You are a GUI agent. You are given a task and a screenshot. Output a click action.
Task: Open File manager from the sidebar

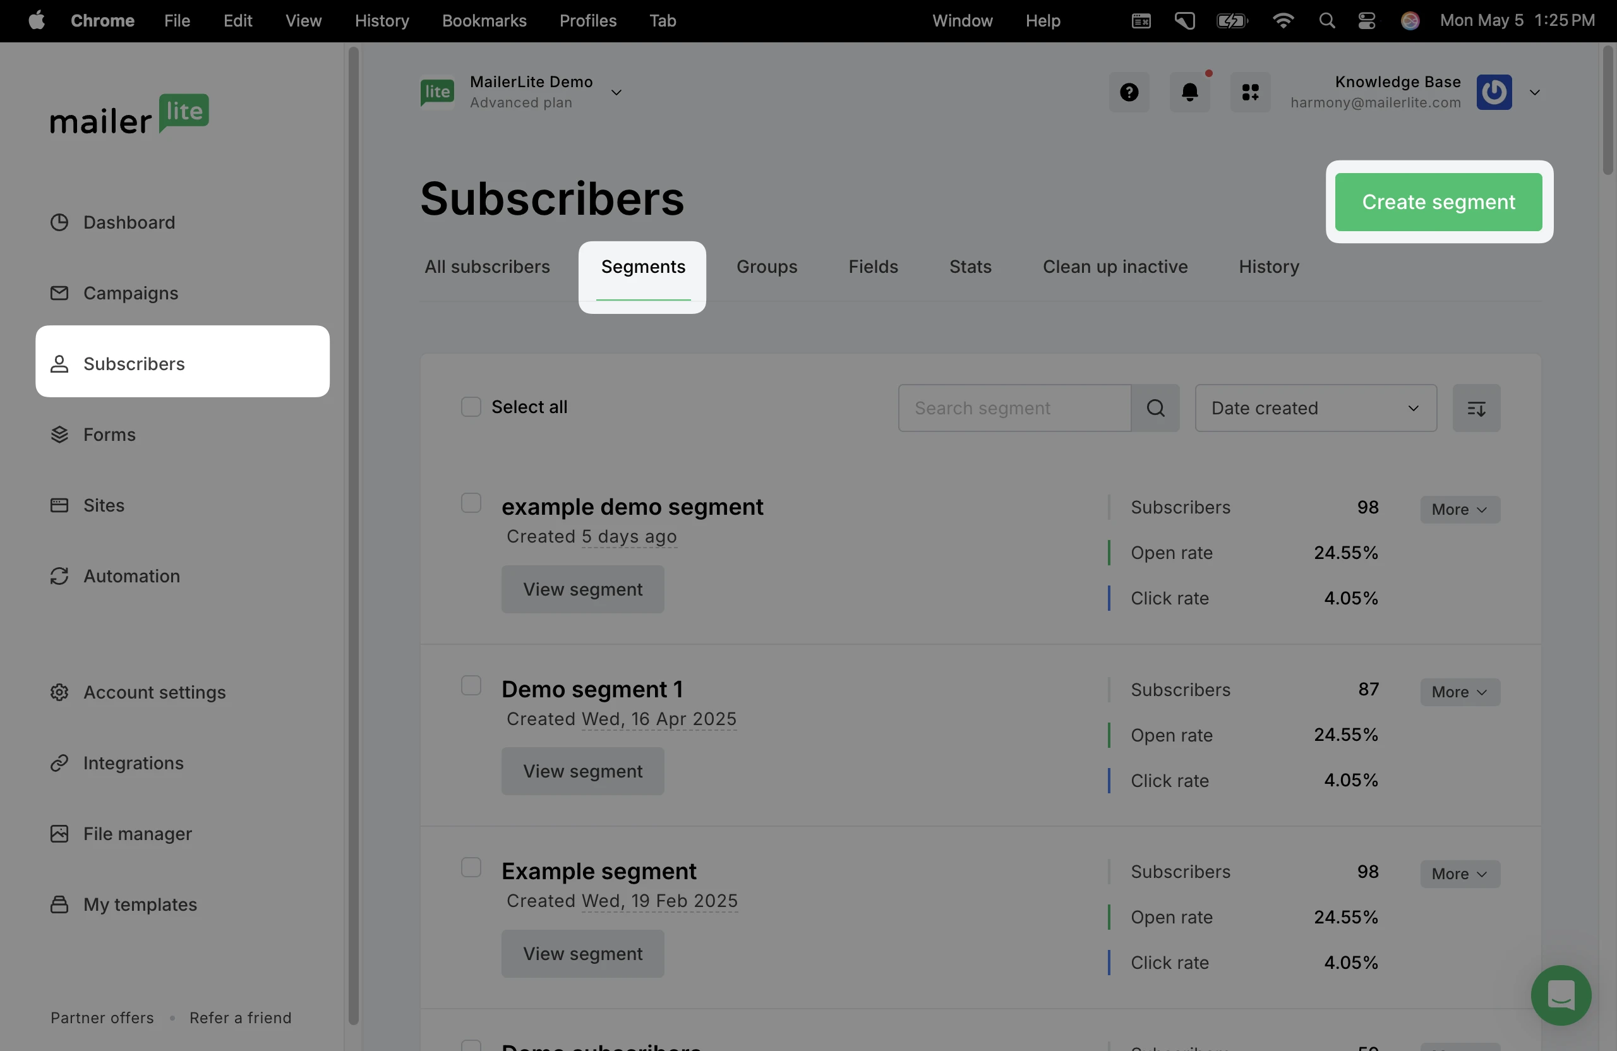click(137, 834)
